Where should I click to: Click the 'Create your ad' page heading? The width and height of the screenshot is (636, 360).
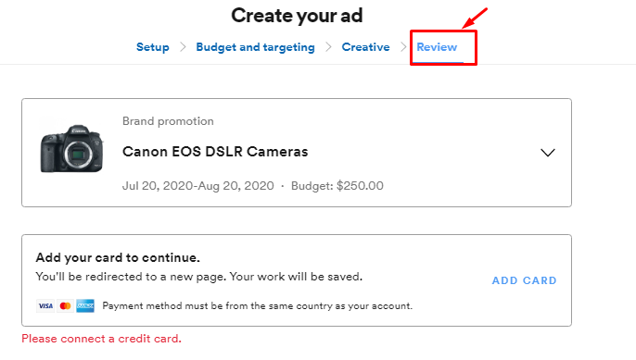point(297,16)
